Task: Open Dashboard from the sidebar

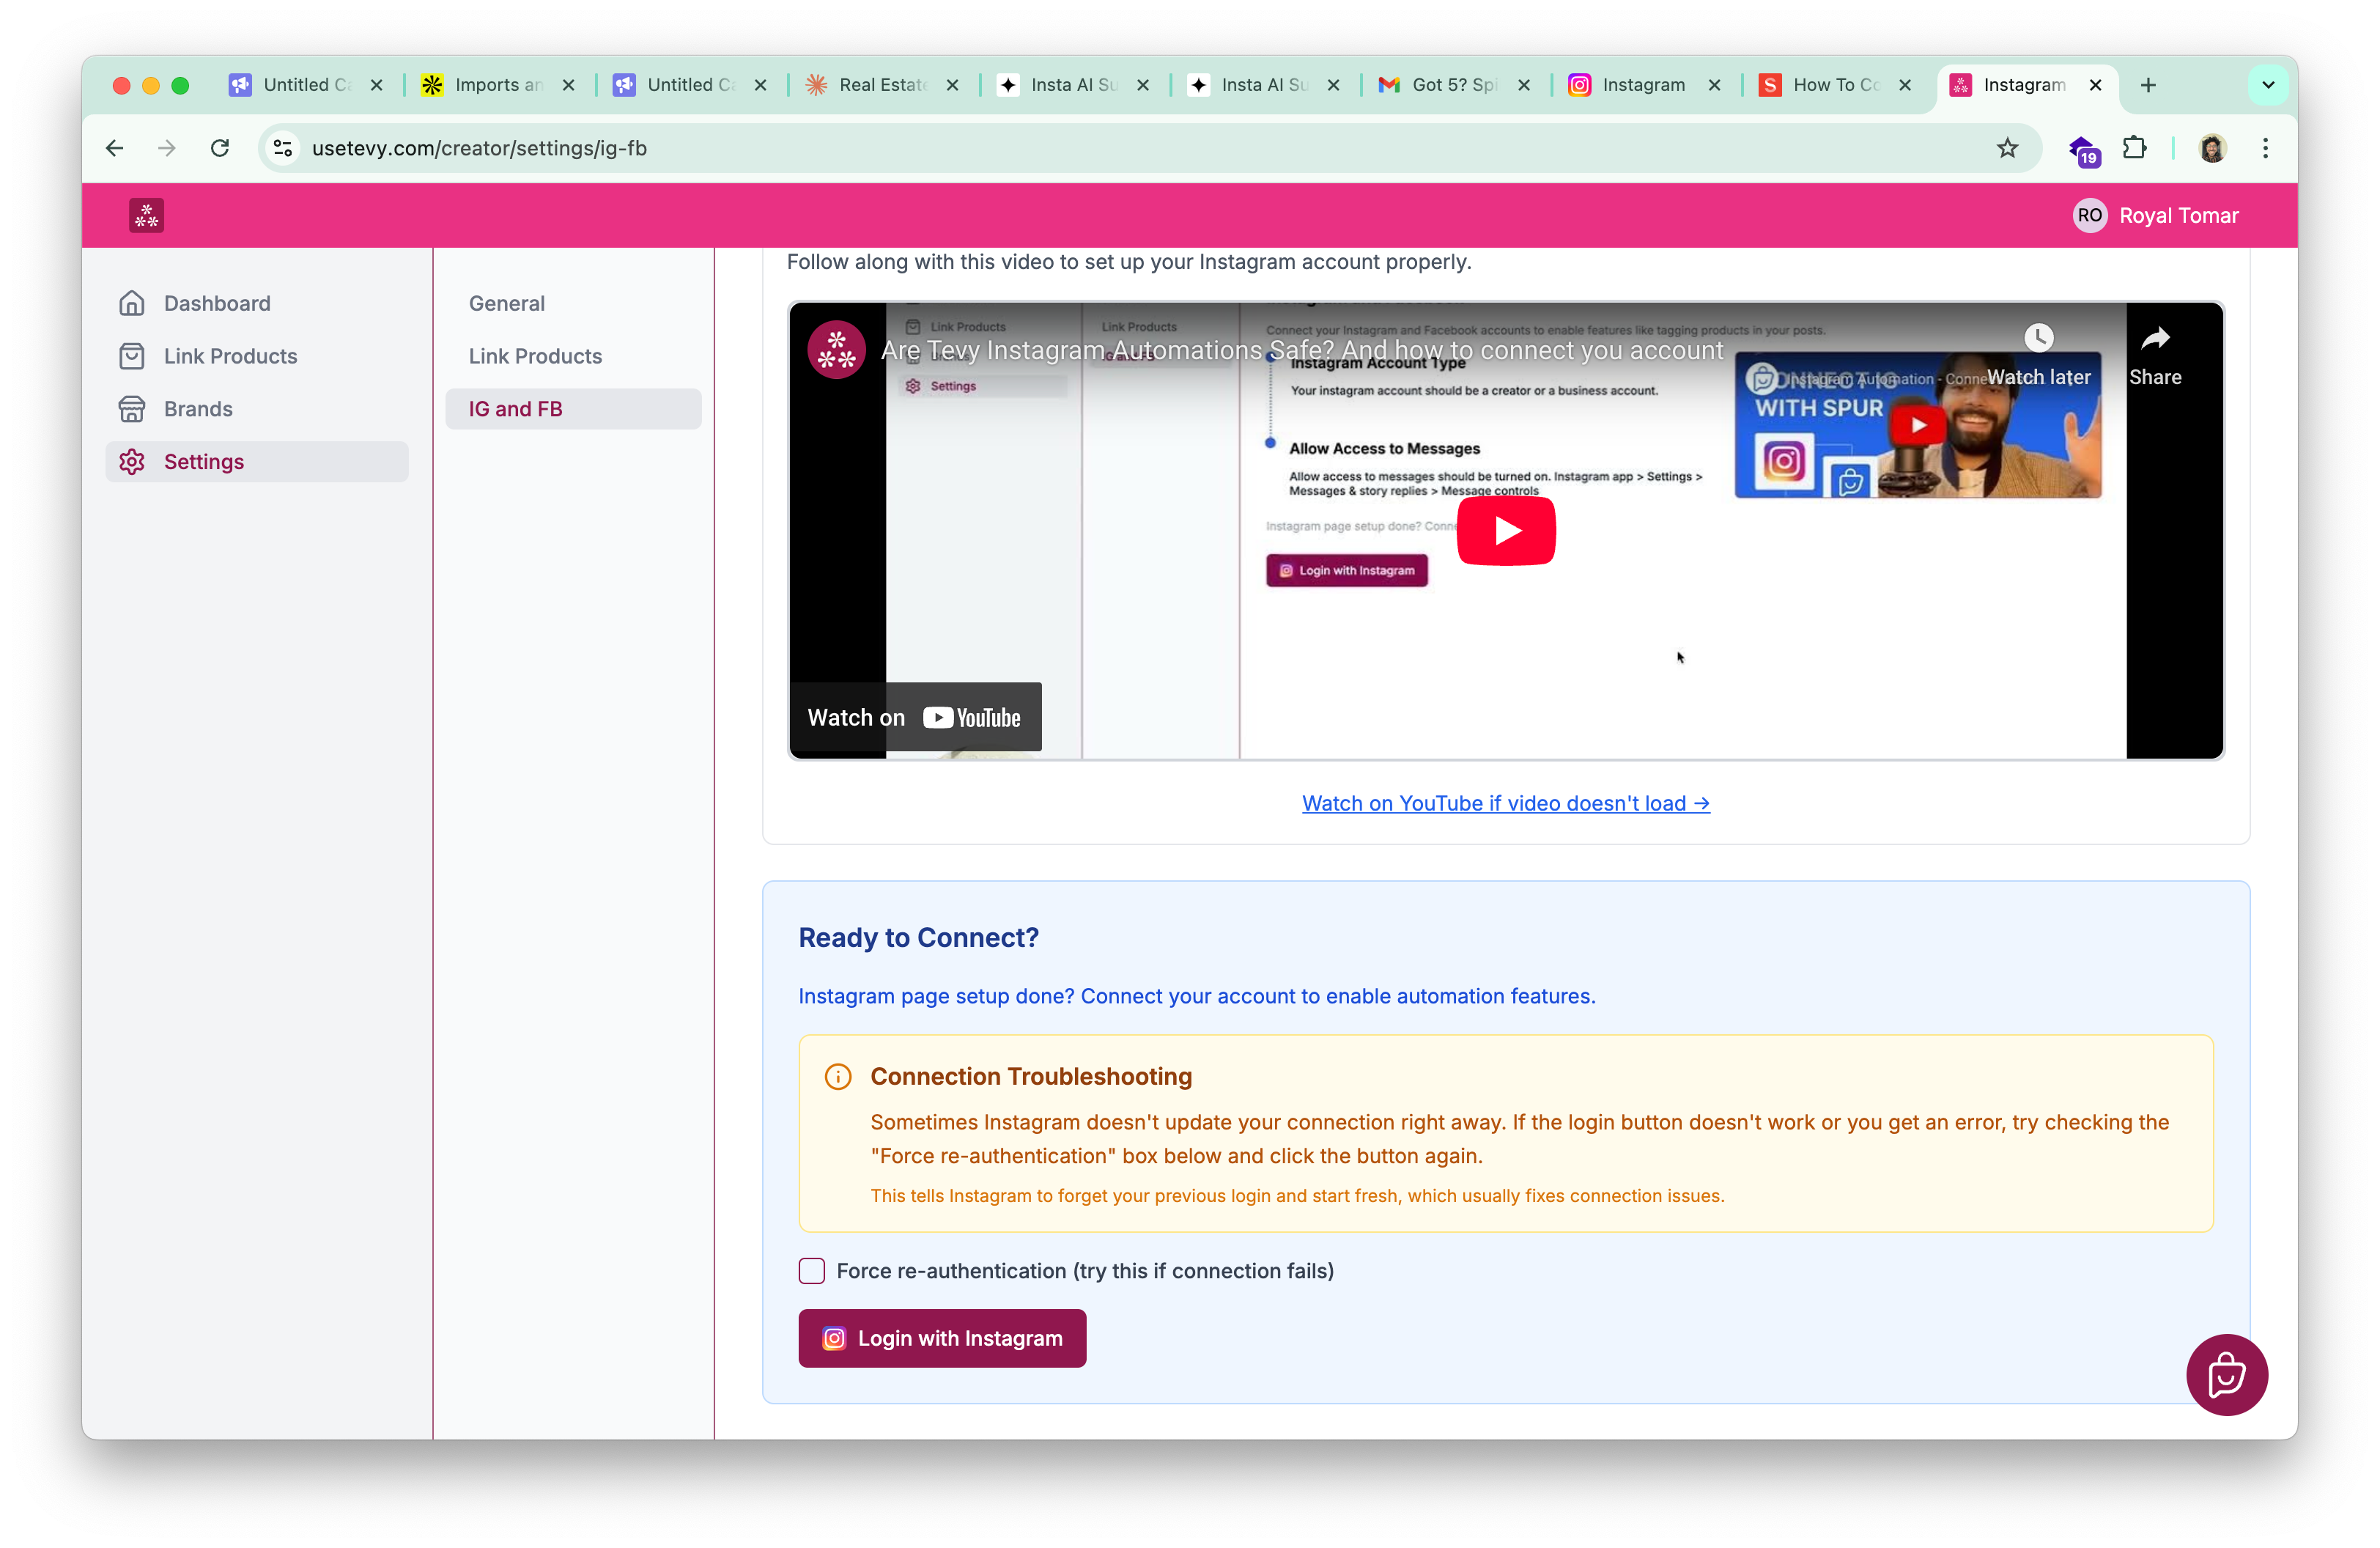Action: [x=257, y=303]
